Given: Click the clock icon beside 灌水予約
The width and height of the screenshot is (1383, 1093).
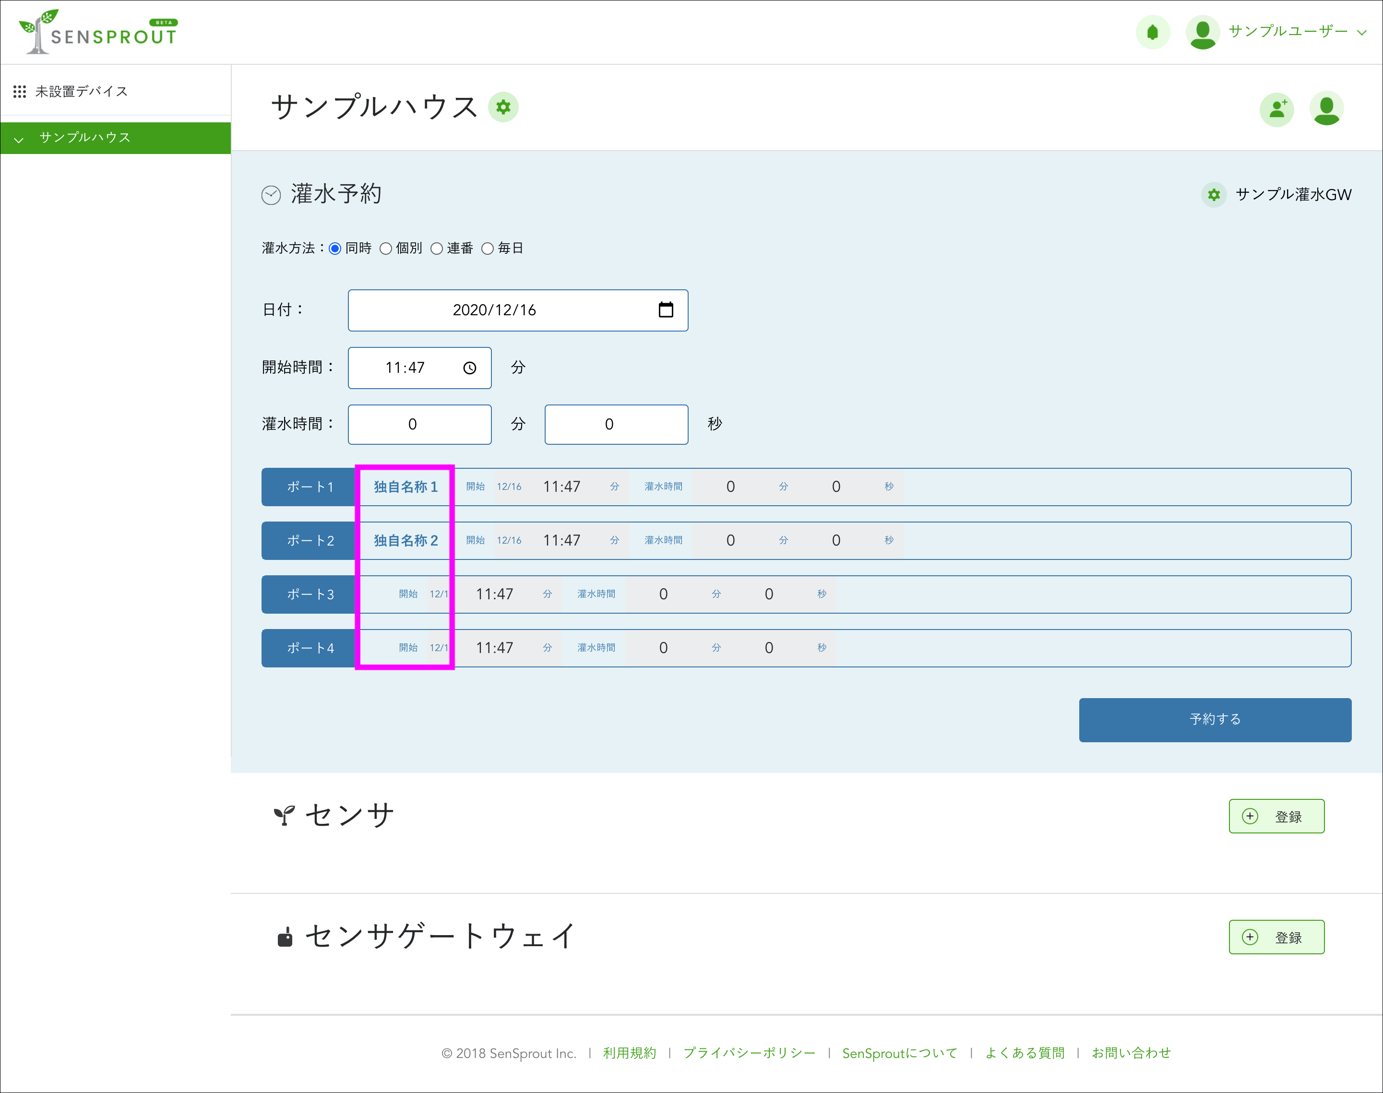Looking at the screenshot, I should pyautogui.click(x=271, y=194).
